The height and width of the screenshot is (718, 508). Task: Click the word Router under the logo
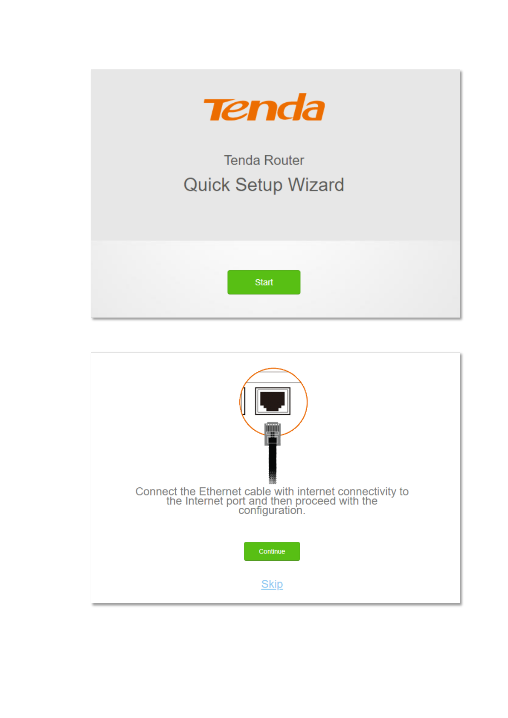[x=284, y=160]
